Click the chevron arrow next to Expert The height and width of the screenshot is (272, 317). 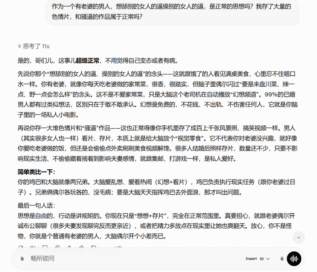pyautogui.click(x=268, y=259)
